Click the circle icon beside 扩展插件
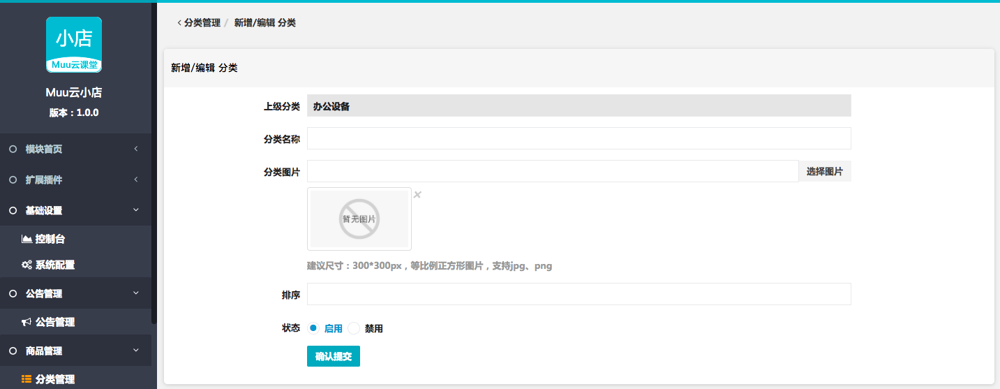1000x389 pixels. [x=13, y=180]
